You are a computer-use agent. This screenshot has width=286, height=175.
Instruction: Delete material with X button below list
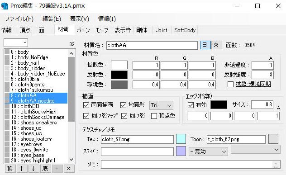[69, 168]
